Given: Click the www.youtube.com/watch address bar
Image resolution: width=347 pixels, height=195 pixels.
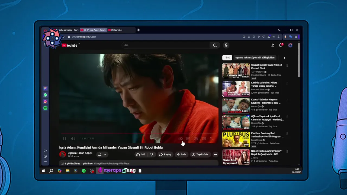Looking at the screenshot, I should point(84,37).
